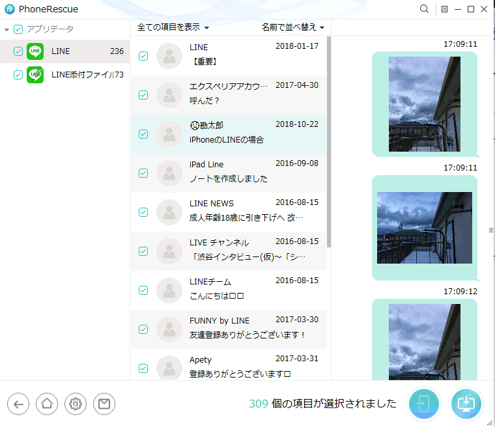
Task: Return to home screen icon
Action: point(46,404)
